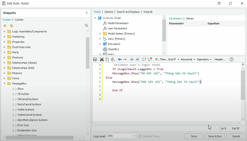The image size is (247, 141).
Task: Expand iLogic Assemblies/Components folder
Action: click(4, 31)
